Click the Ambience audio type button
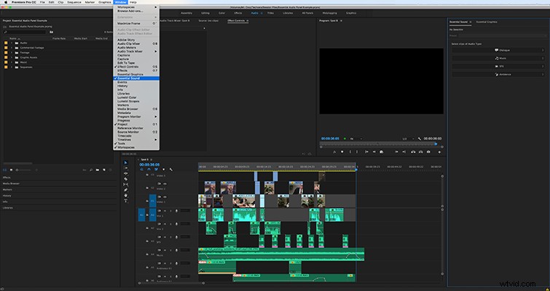Image resolution: width=550 pixels, height=291 pixels. tap(498, 74)
